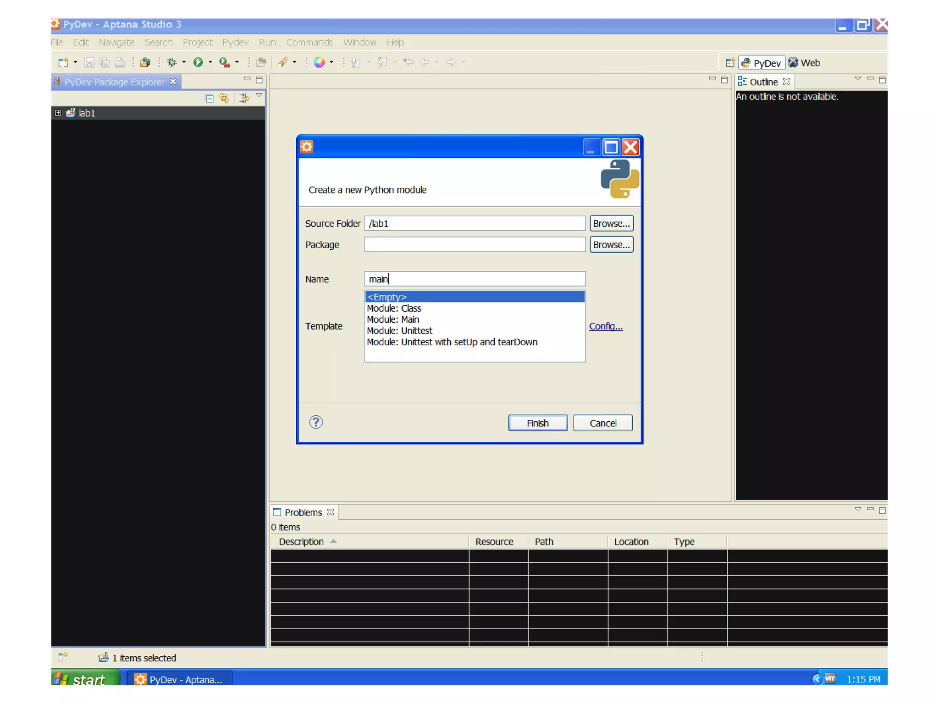
Task: Click the Previous Annotation toolbar icon
Action: pyautogui.click(x=382, y=62)
